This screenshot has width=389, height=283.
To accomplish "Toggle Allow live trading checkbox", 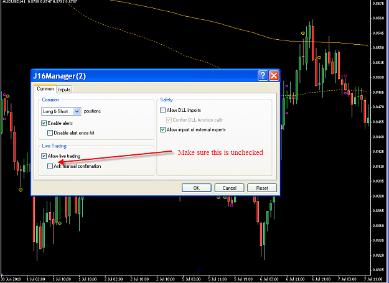I will (x=44, y=156).
